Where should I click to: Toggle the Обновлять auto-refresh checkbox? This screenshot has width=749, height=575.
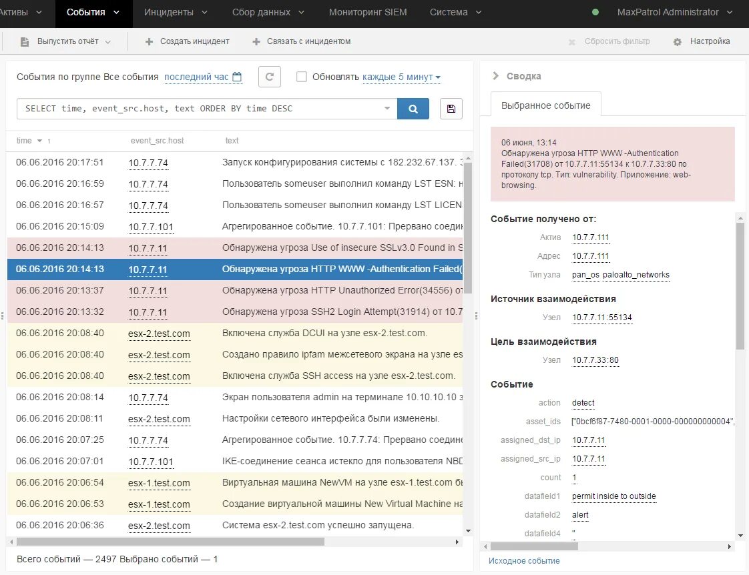(x=302, y=77)
